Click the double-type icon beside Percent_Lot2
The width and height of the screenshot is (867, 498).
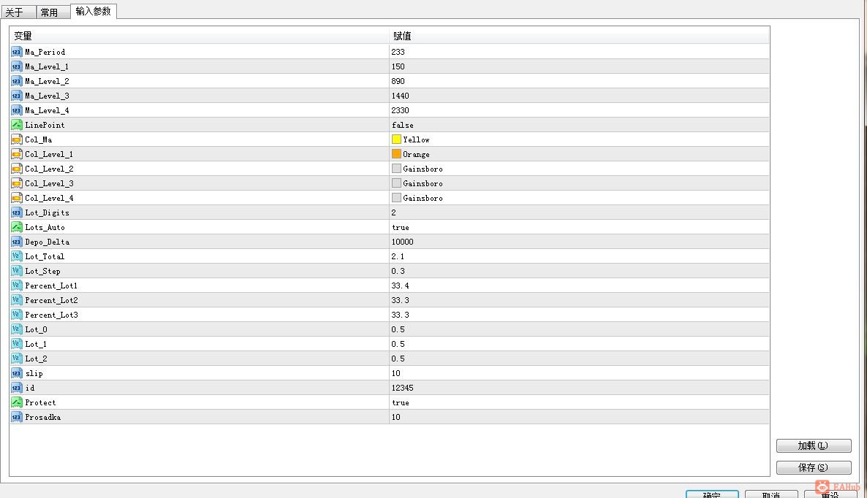pyautogui.click(x=17, y=300)
